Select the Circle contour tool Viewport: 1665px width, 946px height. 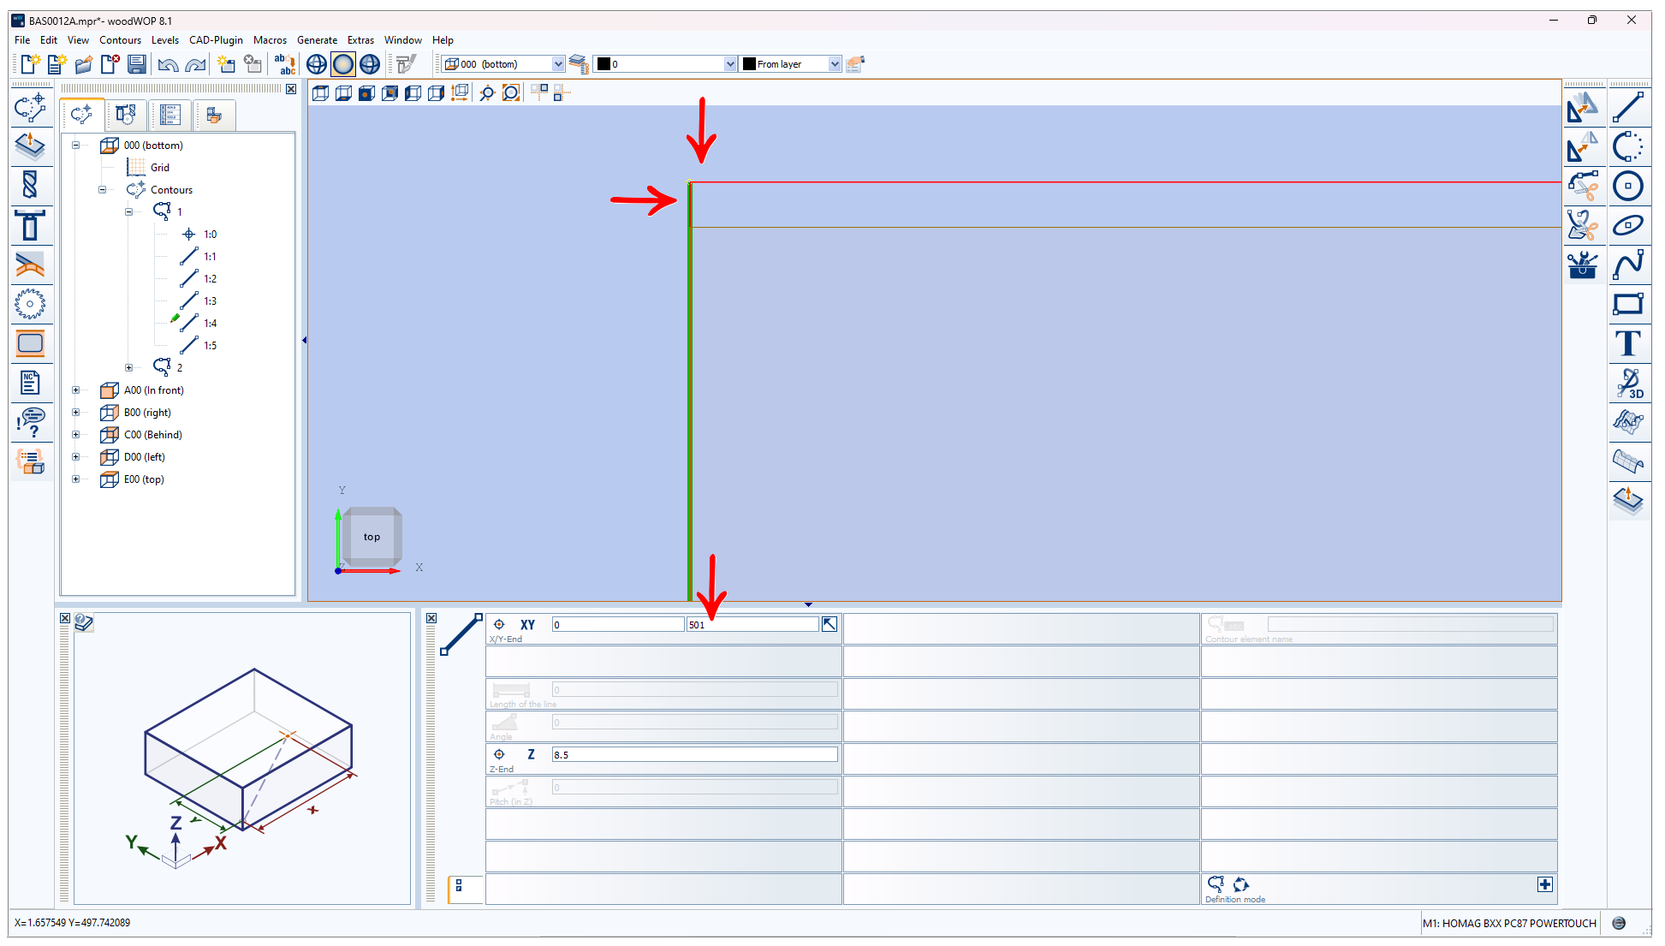pos(1627,186)
